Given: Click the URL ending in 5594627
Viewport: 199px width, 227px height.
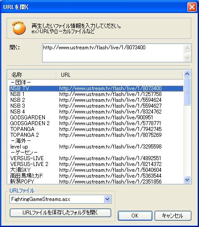Looking at the screenshot, I should click(x=110, y=106).
